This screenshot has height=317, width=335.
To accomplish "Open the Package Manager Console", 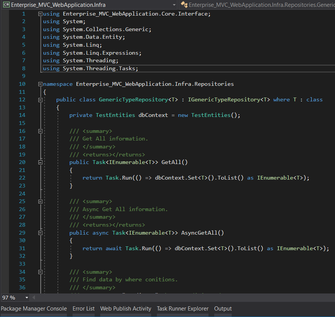I will [x=33, y=309].
